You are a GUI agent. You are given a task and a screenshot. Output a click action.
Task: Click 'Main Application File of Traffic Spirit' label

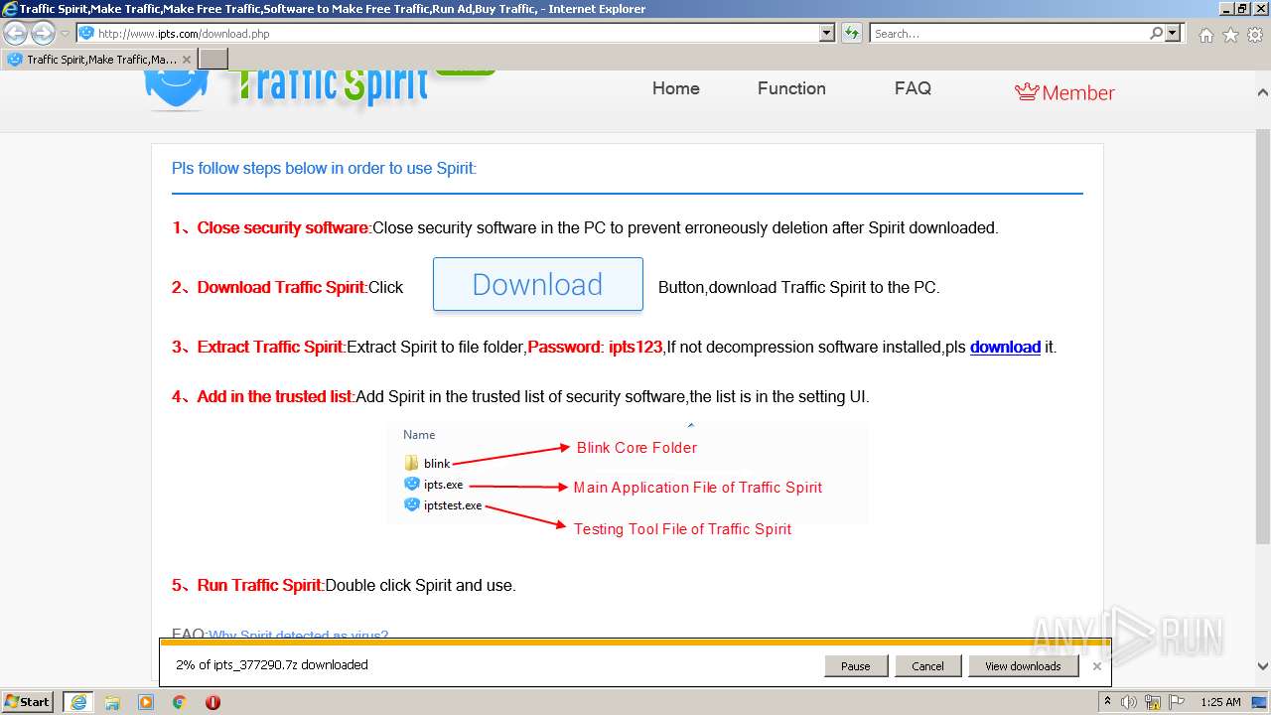point(698,488)
